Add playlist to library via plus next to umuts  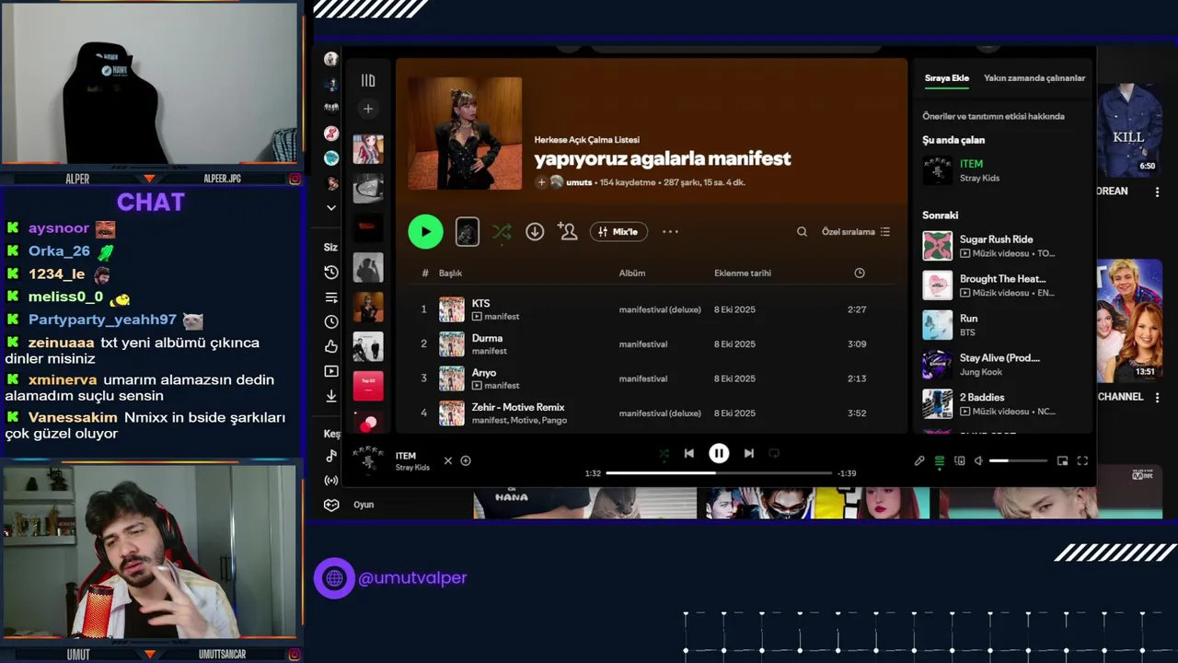coord(542,182)
